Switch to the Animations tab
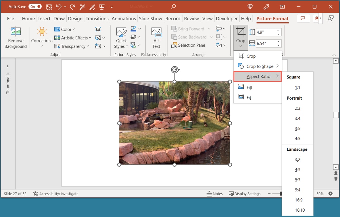The image size is (340, 217). (124, 19)
